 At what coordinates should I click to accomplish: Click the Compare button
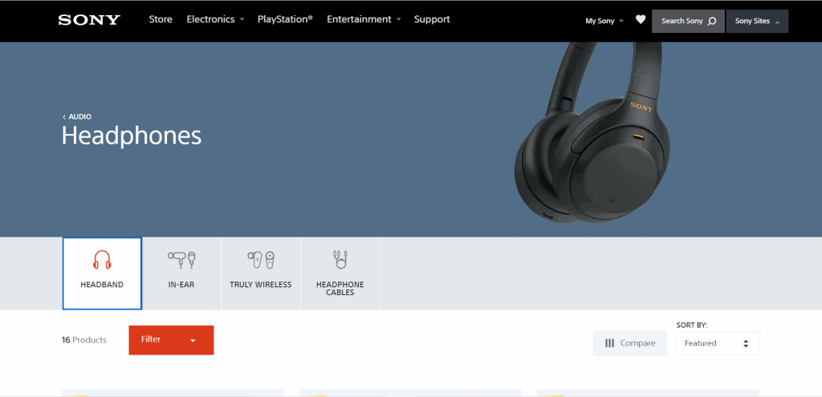click(x=630, y=343)
